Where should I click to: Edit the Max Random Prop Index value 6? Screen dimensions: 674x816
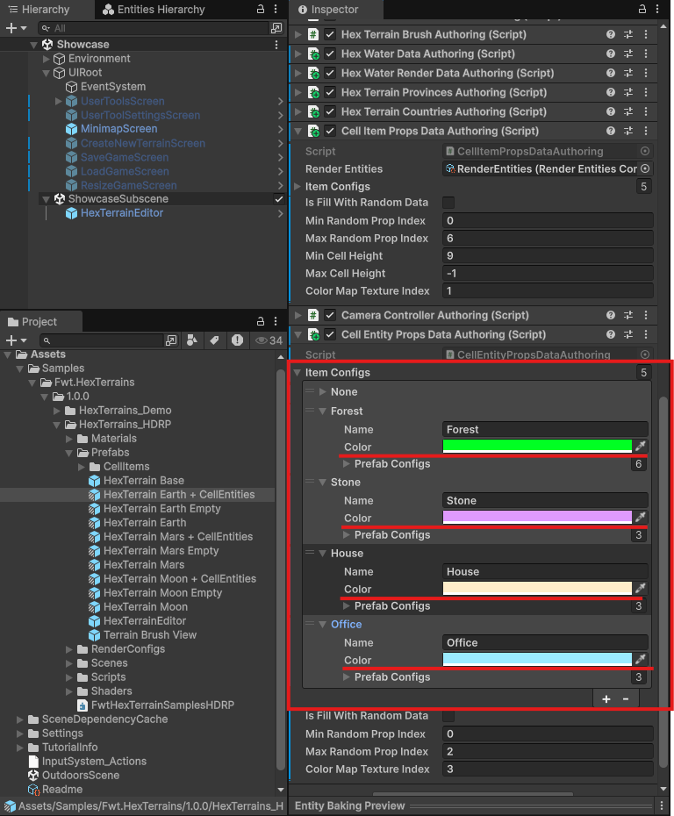(x=548, y=239)
